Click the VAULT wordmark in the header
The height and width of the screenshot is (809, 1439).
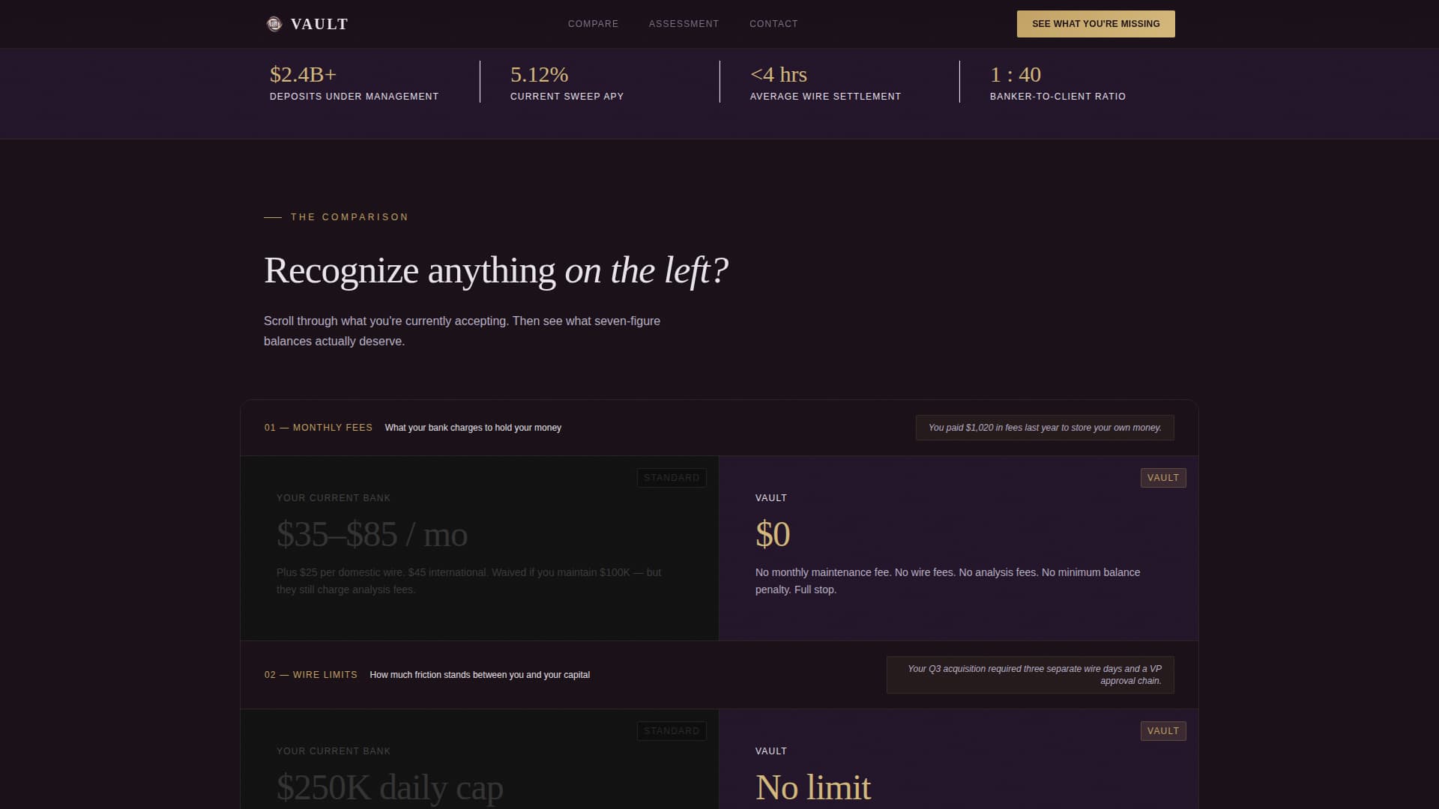coord(319,24)
